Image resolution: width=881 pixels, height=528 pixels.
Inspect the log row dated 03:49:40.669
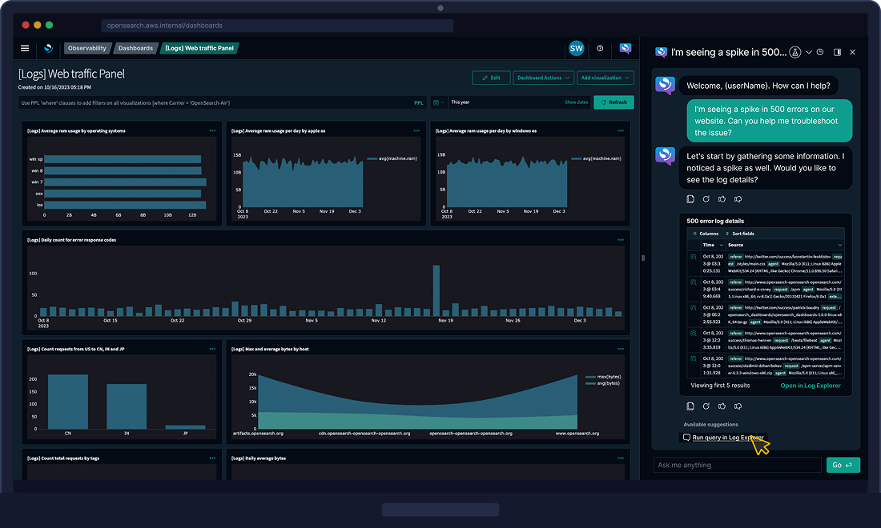[x=694, y=282]
